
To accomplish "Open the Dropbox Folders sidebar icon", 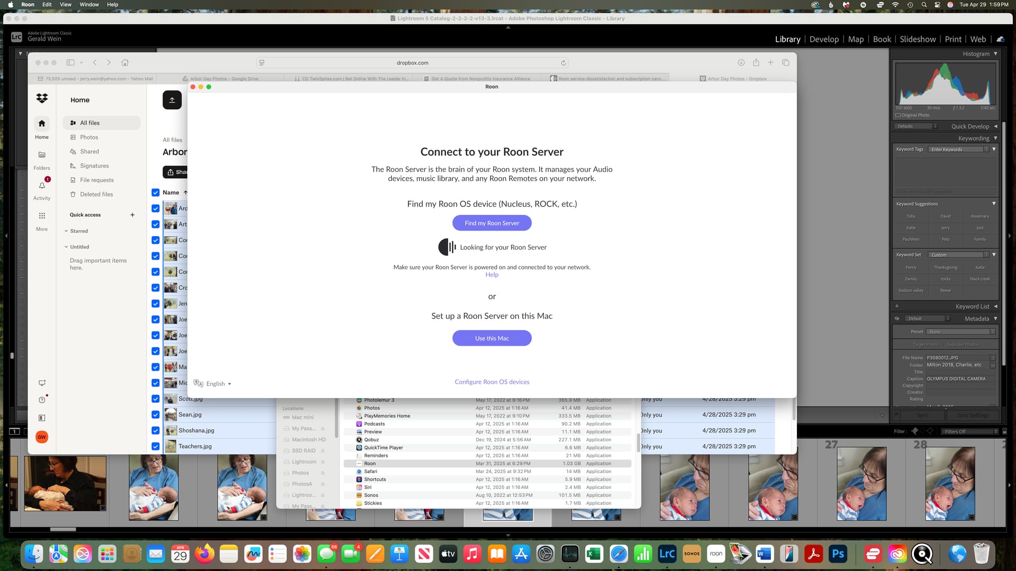I will (42, 155).
